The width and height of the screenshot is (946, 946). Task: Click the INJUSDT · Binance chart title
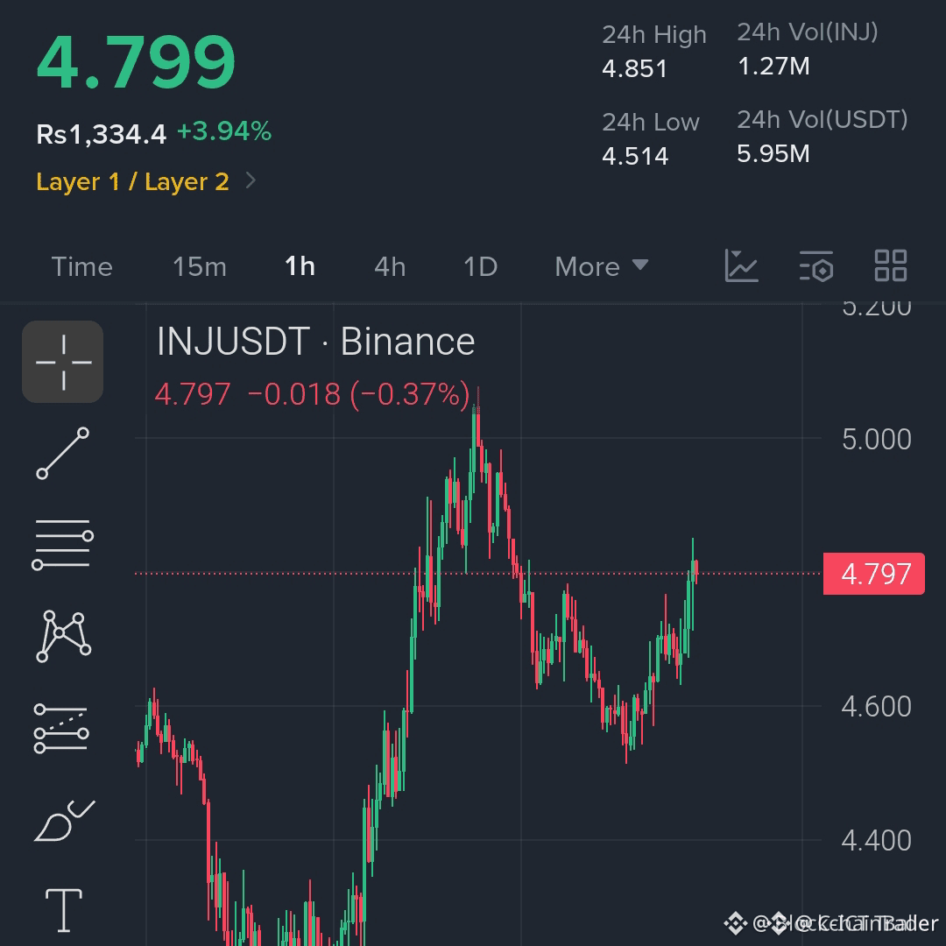click(316, 342)
